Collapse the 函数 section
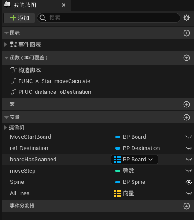Screen dimensions: 194x220 pyautogui.click(x=7, y=58)
